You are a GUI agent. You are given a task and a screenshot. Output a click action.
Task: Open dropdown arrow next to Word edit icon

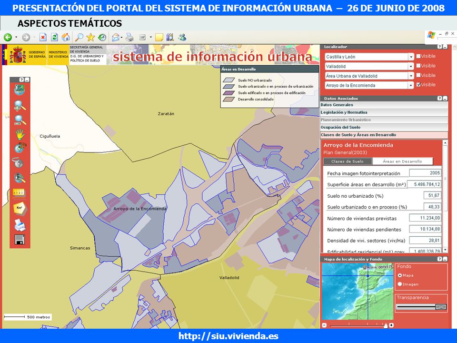[151, 37]
